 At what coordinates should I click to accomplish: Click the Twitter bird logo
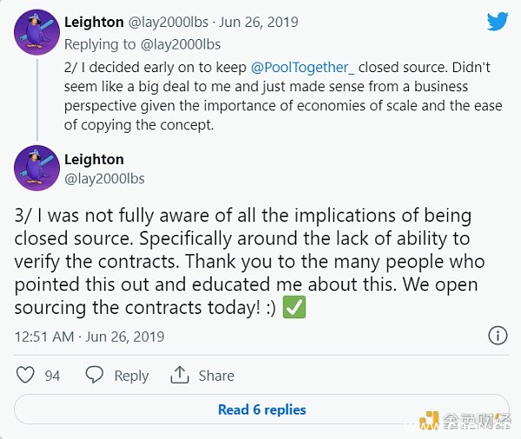pos(497,22)
